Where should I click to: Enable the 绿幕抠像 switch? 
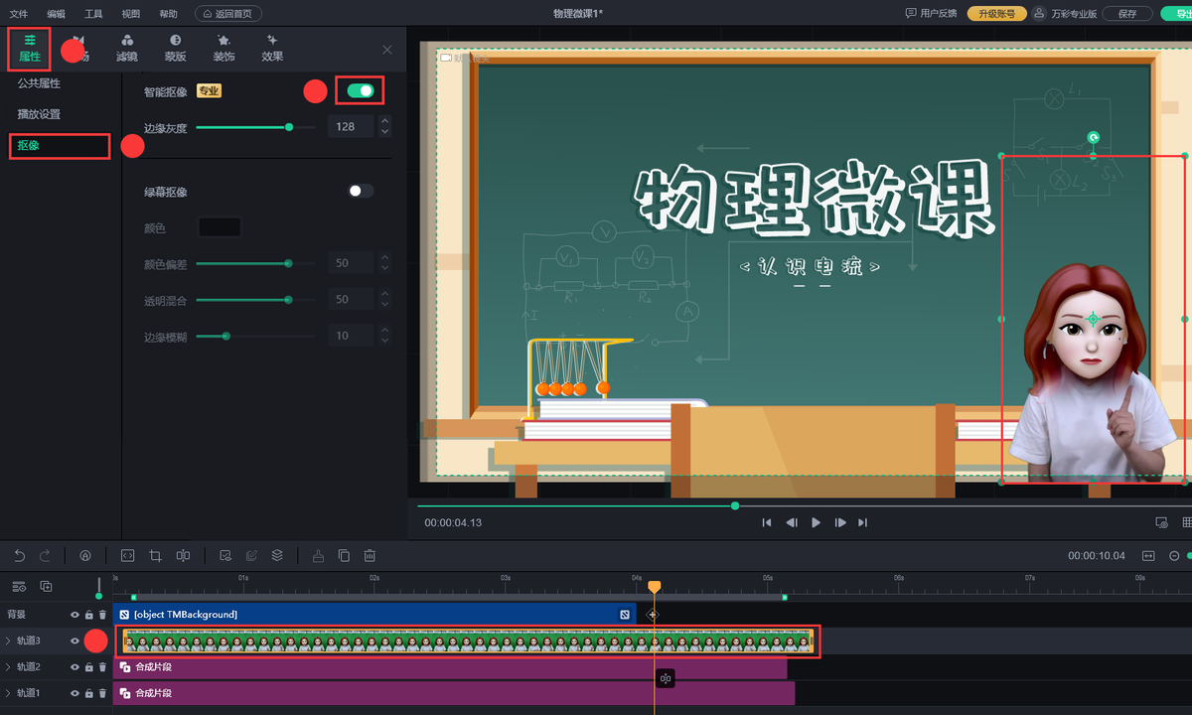point(361,191)
